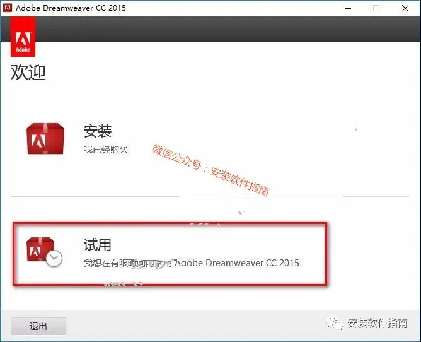Click the Adobe logo in header
Screen dimensions: 421x342
(23, 37)
